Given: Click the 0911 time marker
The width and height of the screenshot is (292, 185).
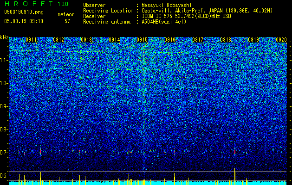Looking at the screenshot, I should [31, 40].
